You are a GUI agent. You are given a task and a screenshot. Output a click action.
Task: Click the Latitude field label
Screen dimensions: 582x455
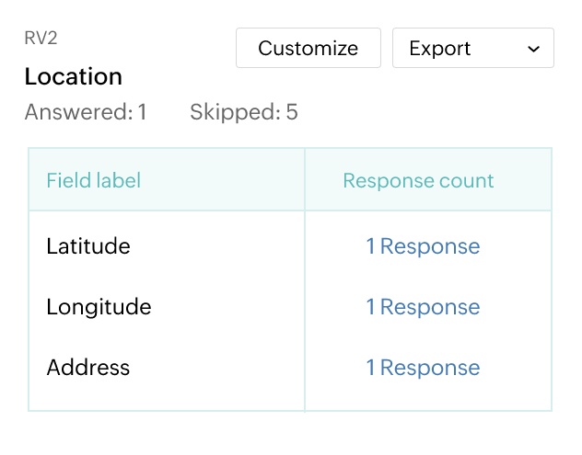(88, 246)
